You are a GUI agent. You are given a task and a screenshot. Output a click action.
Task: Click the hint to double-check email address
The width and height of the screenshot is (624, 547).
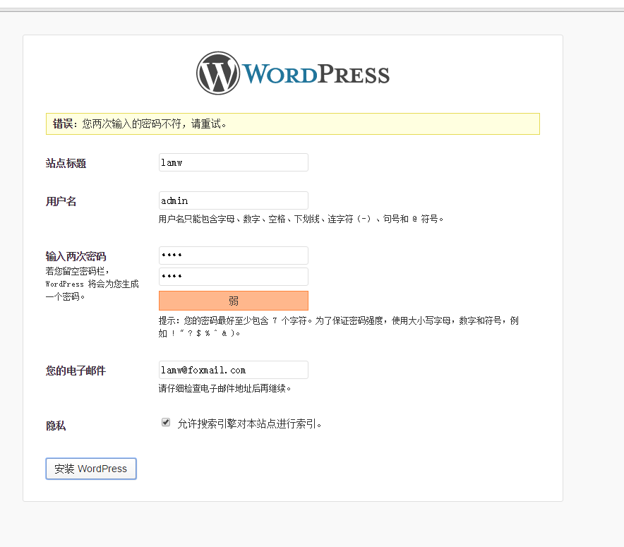point(225,388)
